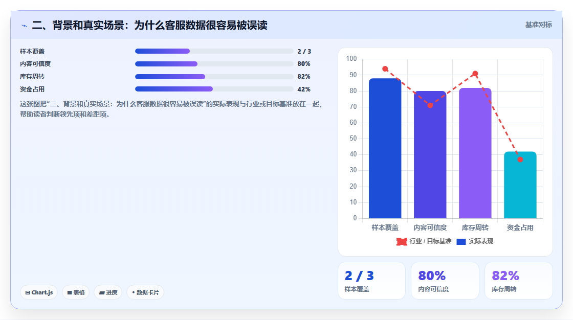Click the description paragraph starting 这张图把
The image size is (573, 320).
tap(171, 109)
